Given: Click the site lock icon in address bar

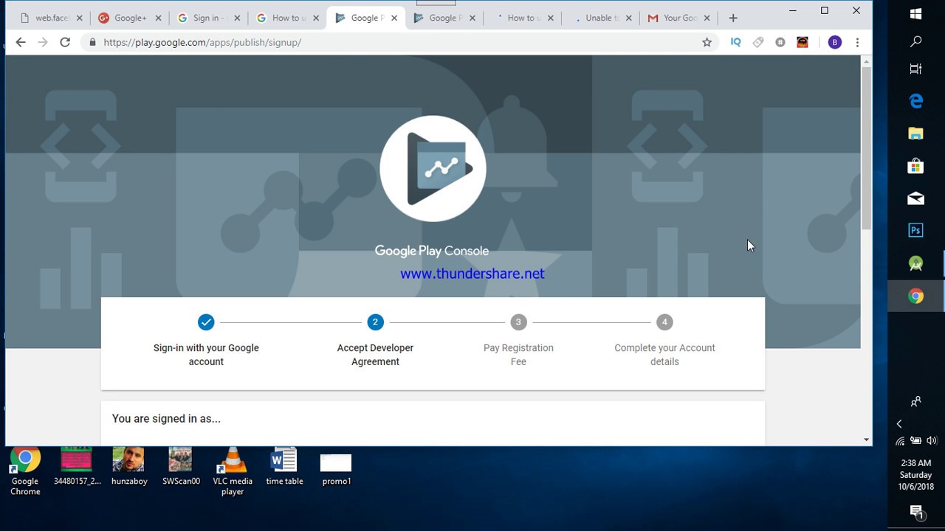Looking at the screenshot, I should pyautogui.click(x=92, y=43).
